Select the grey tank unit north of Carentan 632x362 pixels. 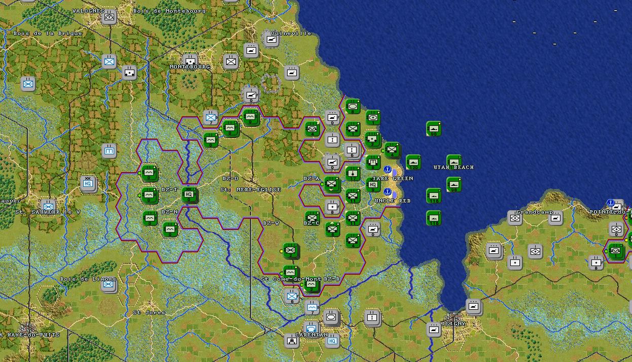click(x=331, y=318)
